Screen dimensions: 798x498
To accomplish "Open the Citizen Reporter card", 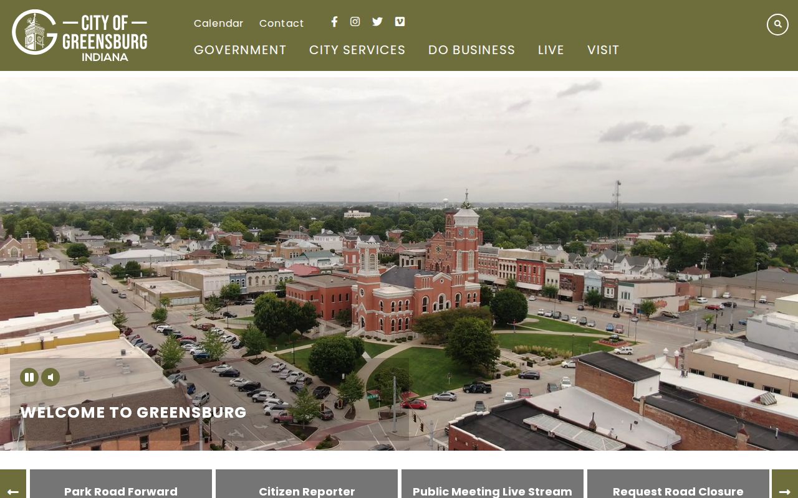I will coord(307,484).
